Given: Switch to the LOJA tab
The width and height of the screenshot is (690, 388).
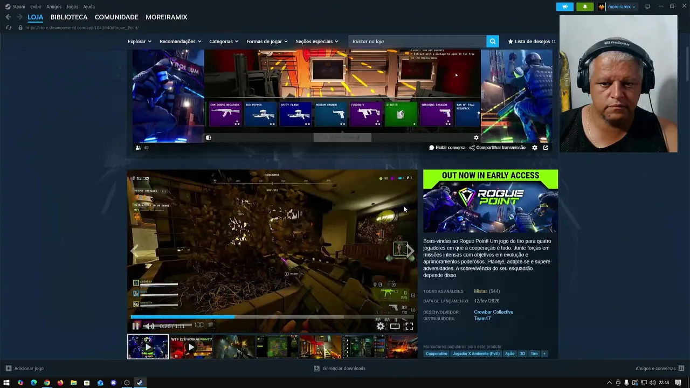Looking at the screenshot, I should click(35, 17).
